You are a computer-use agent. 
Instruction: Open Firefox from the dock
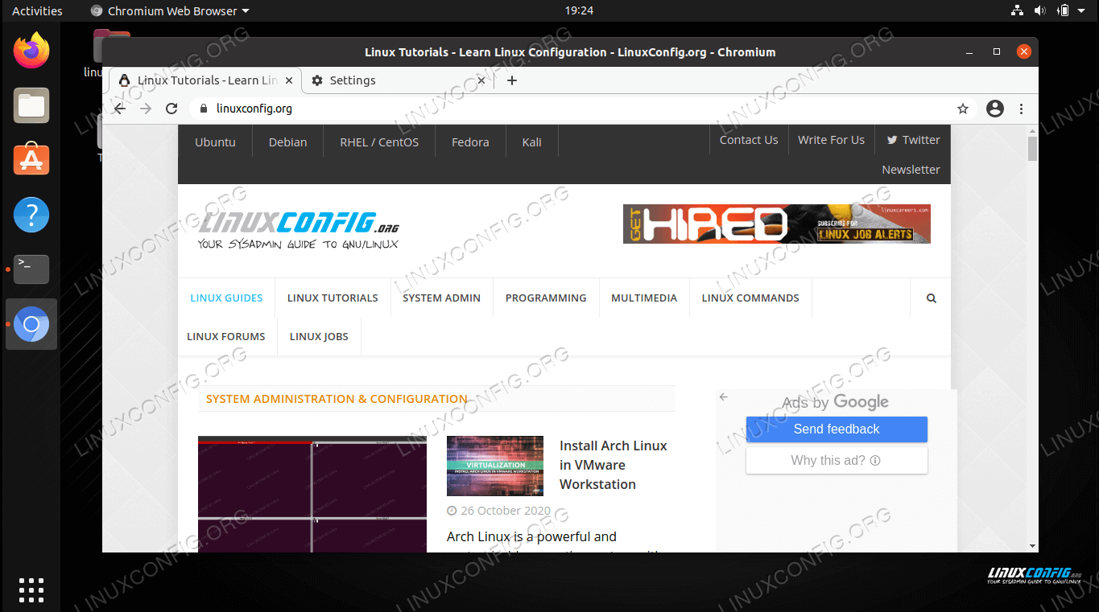click(31, 51)
